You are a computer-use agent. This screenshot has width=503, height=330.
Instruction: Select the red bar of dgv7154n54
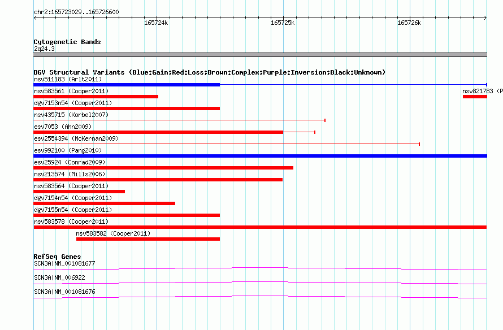coord(104,203)
